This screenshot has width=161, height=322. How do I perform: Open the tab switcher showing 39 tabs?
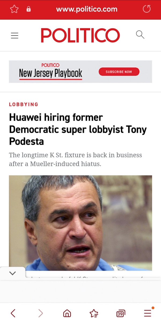(x=121, y=313)
